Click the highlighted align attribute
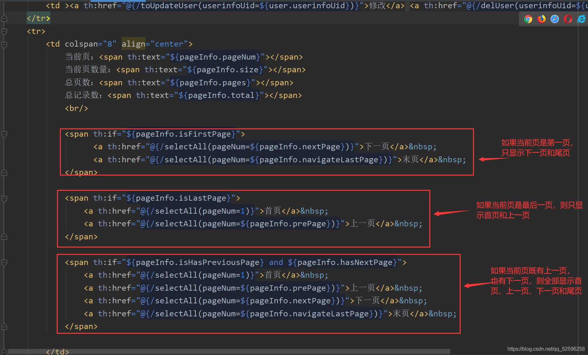The image size is (588, 355). 133,44
